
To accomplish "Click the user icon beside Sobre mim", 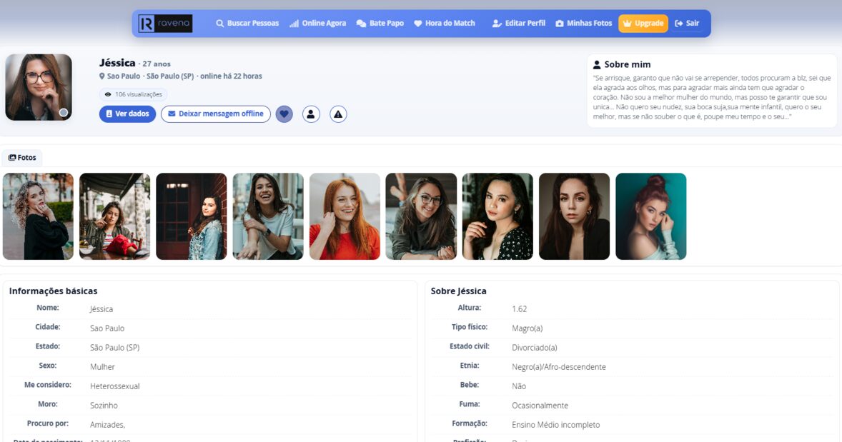I will (x=597, y=64).
